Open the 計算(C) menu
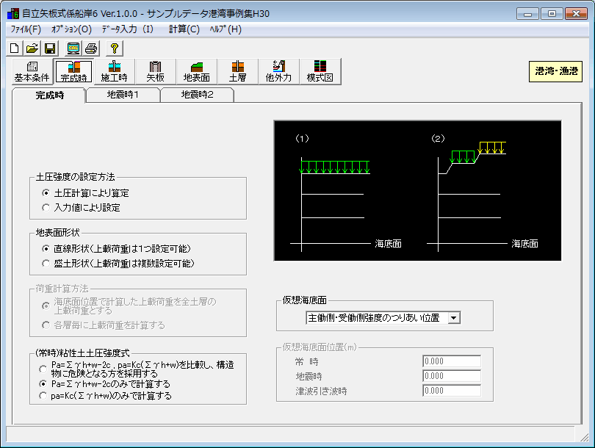Viewport: 595px width, 448px height. 184,29
